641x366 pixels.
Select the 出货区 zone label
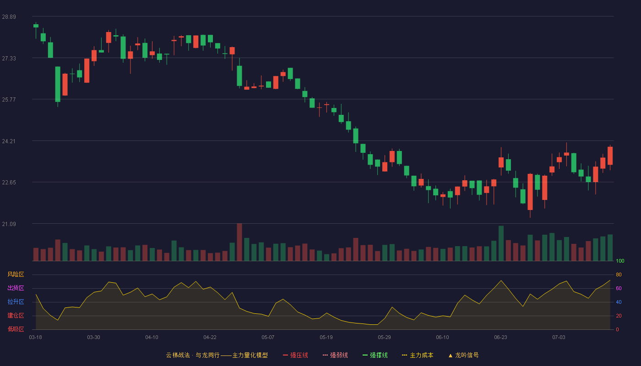click(x=16, y=288)
